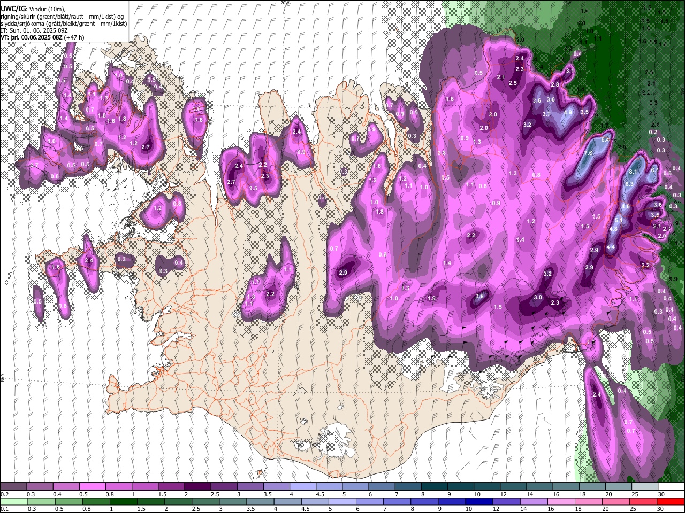
Task: Select the lower scale swatch starting at 4
Action: coord(288,501)
